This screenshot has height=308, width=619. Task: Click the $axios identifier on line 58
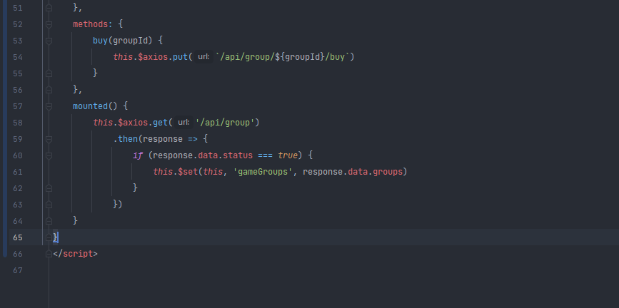pos(133,123)
